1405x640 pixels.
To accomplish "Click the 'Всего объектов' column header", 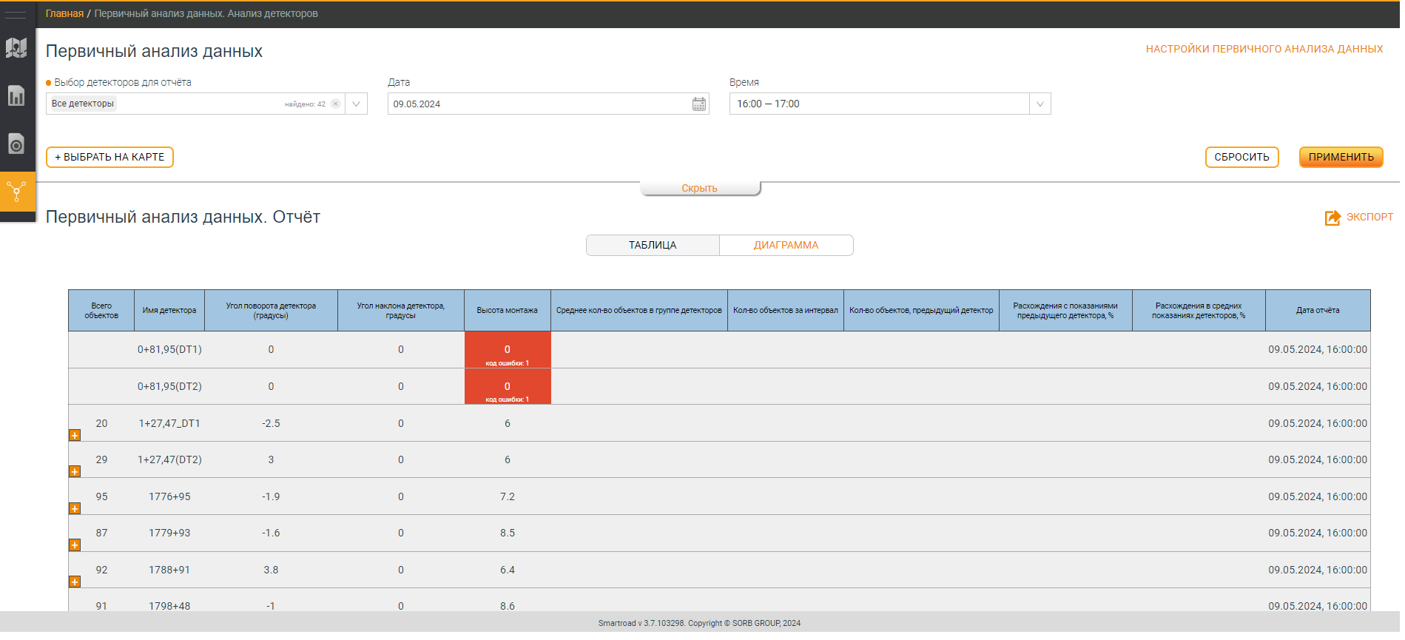I will point(101,311).
